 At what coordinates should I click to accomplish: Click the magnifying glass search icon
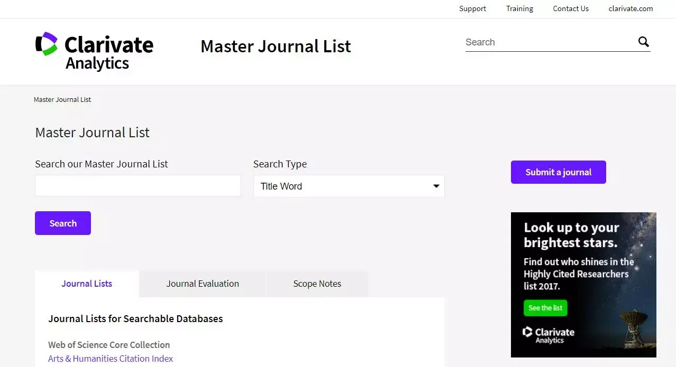[x=643, y=42]
